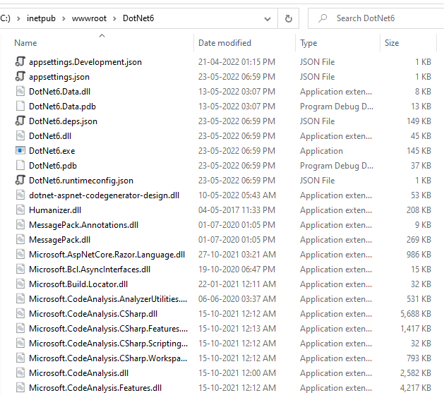
Task: Sort files by the Size column
Action: click(392, 43)
